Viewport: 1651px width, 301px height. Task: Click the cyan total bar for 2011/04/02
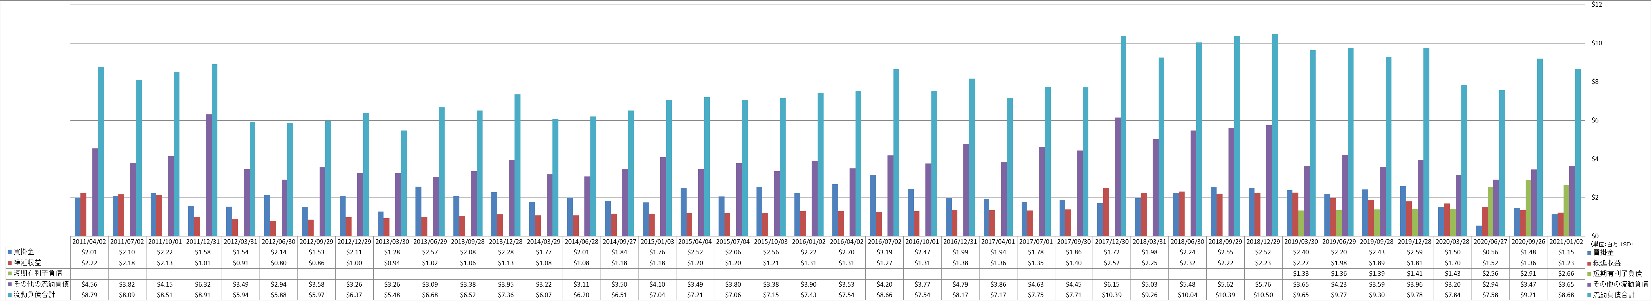(101, 151)
